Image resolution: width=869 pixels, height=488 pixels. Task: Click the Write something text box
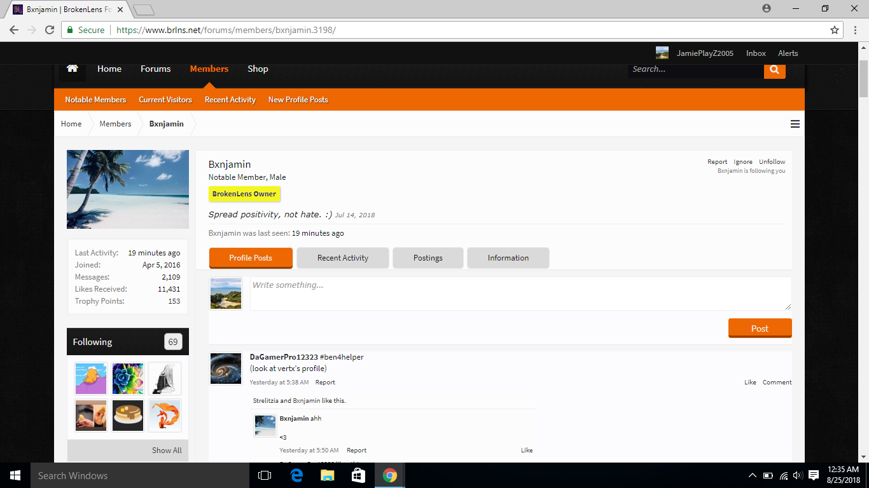point(520,294)
